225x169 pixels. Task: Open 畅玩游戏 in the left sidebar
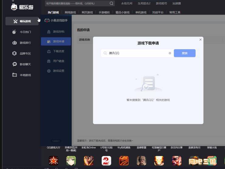22,21
